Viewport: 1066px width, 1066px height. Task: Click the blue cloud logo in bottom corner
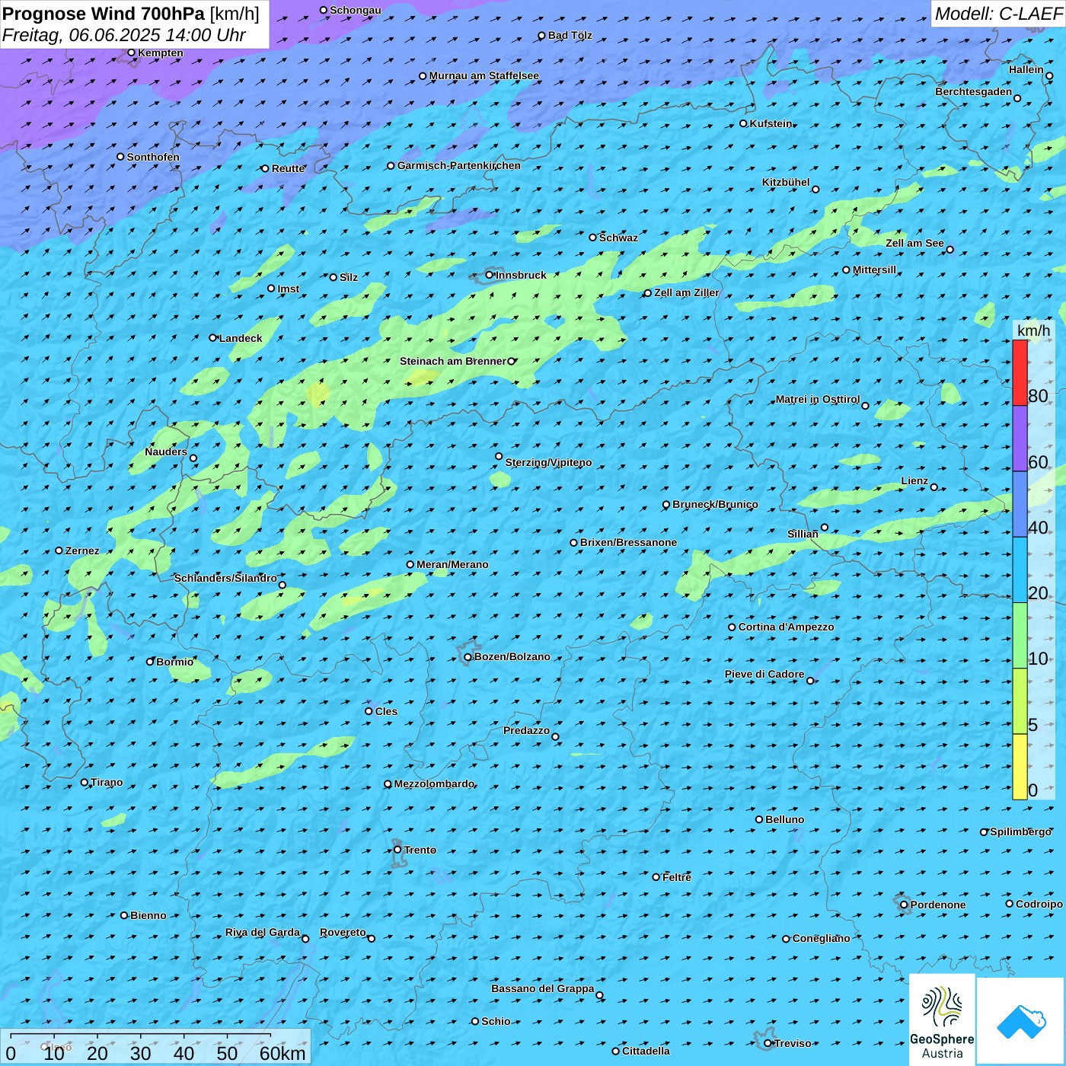[x=1020, y=1020]
